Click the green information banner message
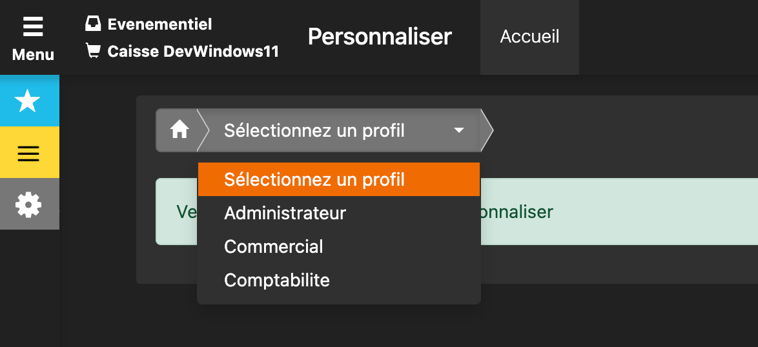The width and height of the screenshot is (758, 347). point(619,212)
